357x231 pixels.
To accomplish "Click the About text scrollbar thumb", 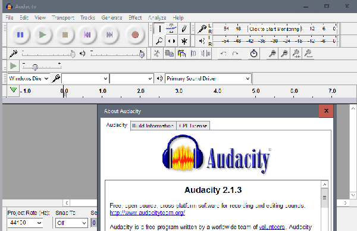I will [324, 198].
